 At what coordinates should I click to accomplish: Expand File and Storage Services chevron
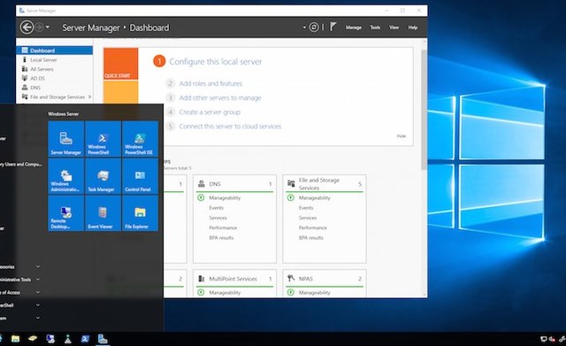[x=89, y=96]
